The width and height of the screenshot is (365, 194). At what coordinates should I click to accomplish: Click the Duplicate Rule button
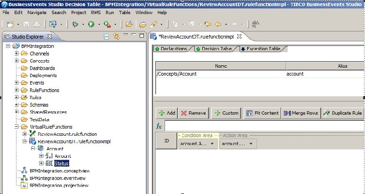[342, 113]
